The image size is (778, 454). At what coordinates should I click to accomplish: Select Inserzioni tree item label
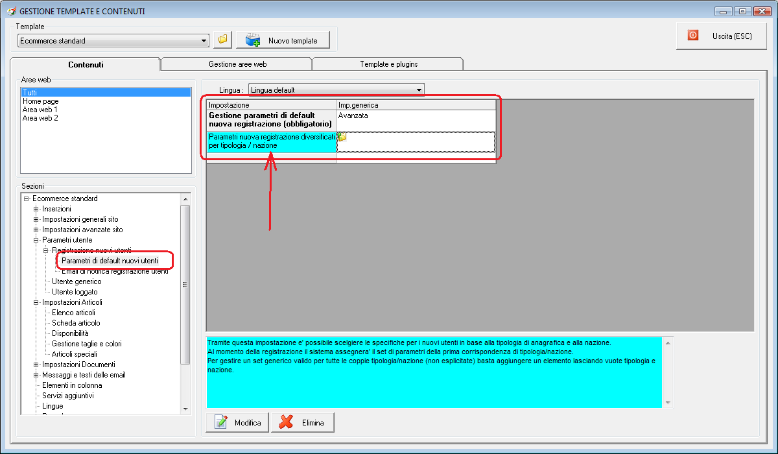56,209
